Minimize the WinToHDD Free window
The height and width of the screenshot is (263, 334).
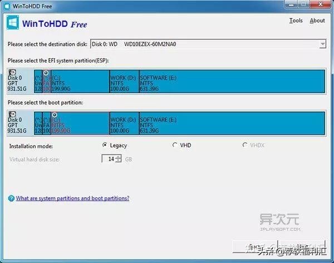click(x=291, y=4)
